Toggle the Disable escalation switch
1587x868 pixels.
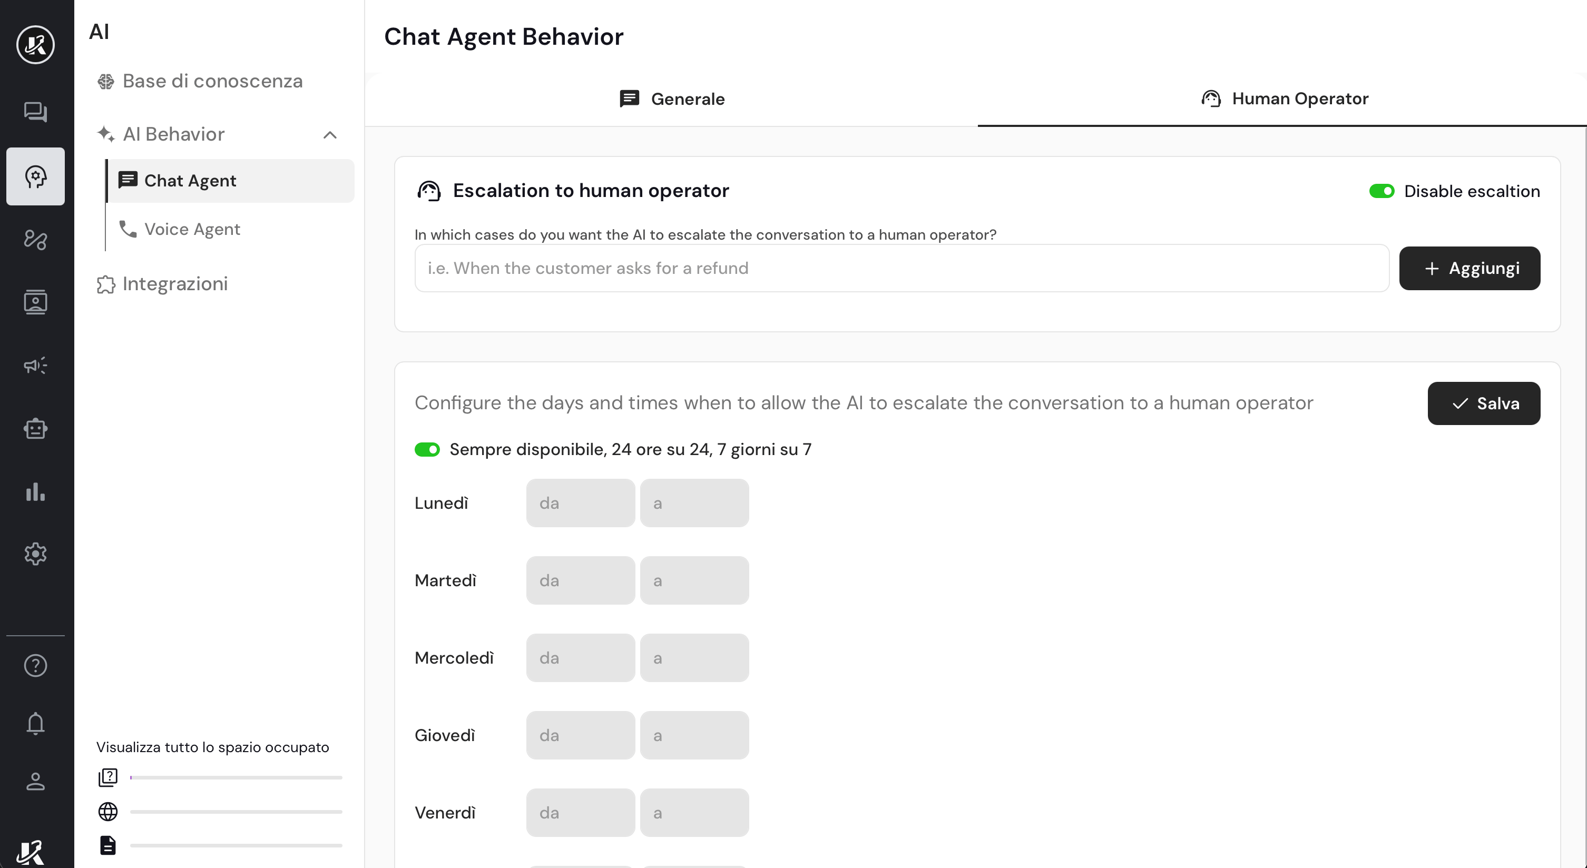[x=1381, y=191]
